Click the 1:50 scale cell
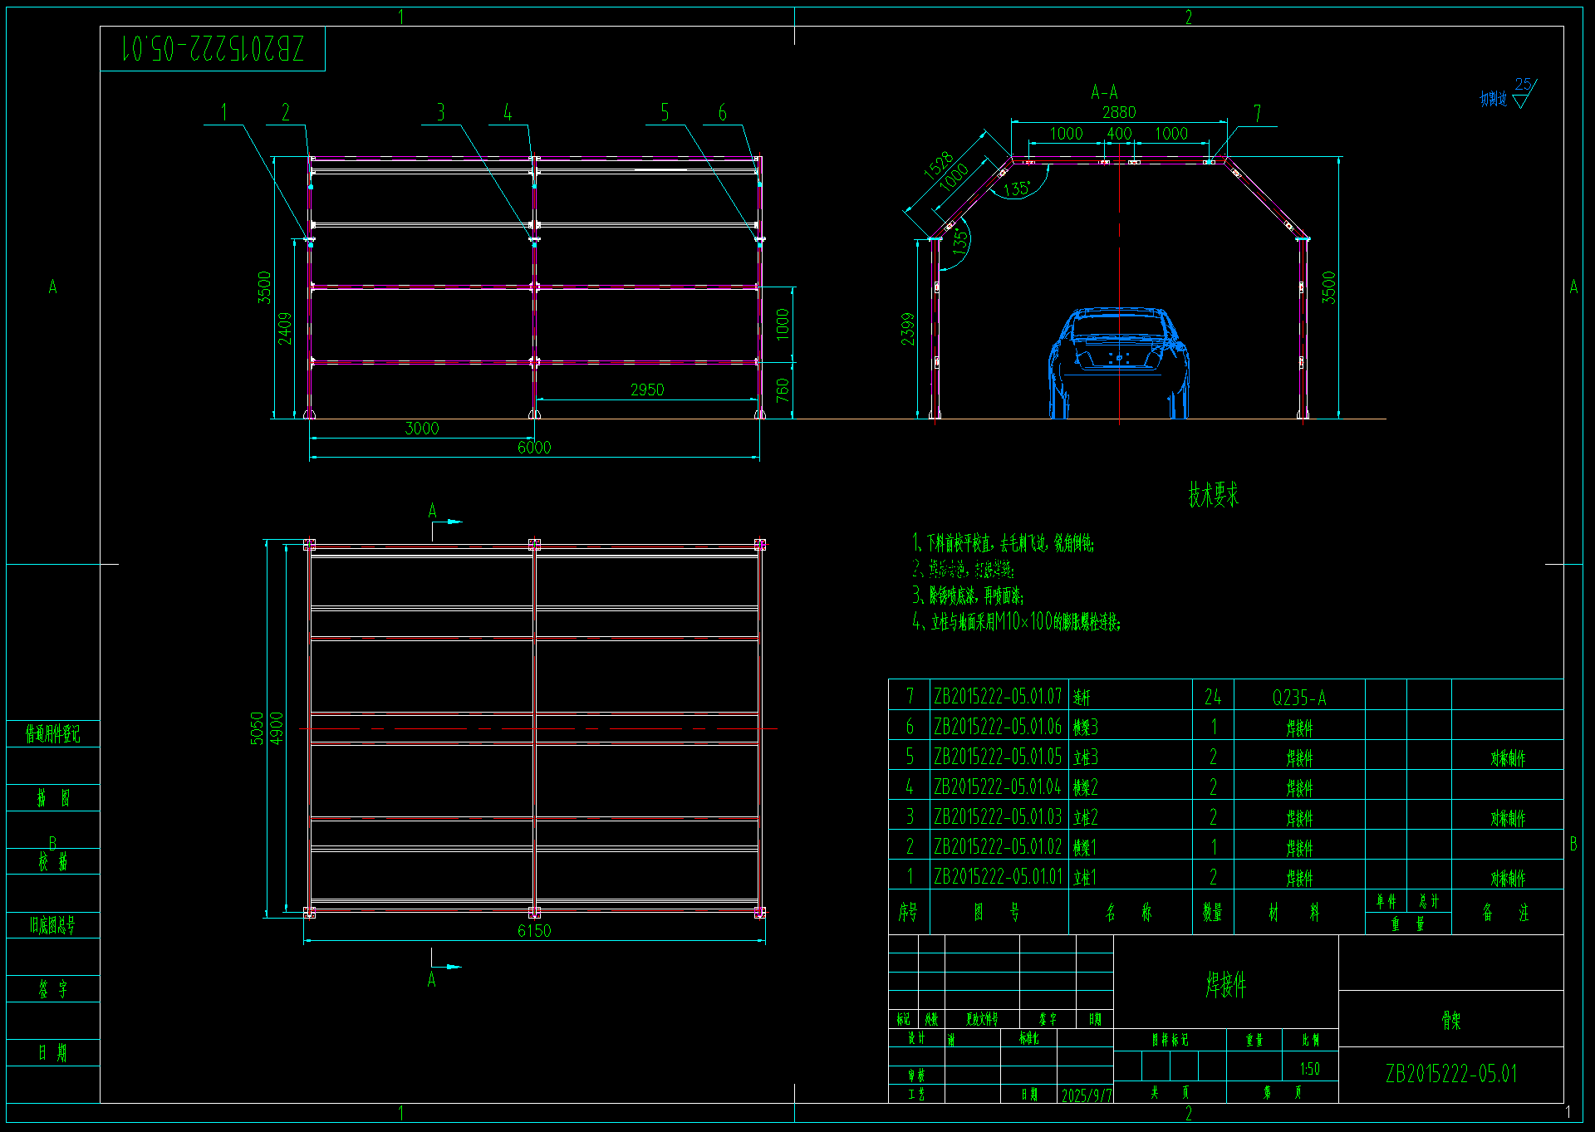Image resolution: width=1595 pixels, height=1132 pixels. (x=1310, y=1069)
